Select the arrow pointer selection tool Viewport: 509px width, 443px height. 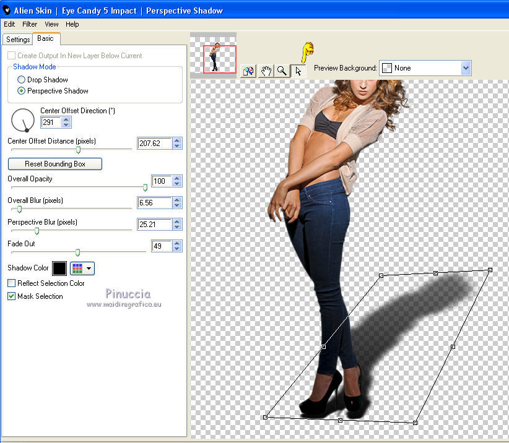pos(298,71)
